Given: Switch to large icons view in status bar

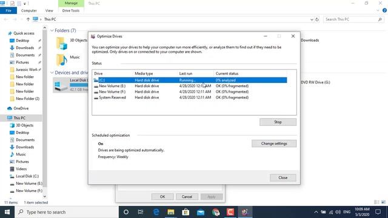Looking at the screenshot, I should click(383, 202).
